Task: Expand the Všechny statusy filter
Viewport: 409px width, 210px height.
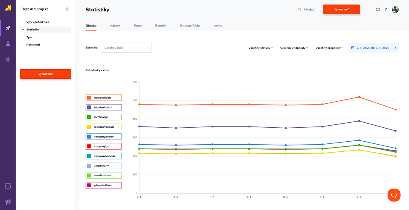Action: [x=261, y=48]
